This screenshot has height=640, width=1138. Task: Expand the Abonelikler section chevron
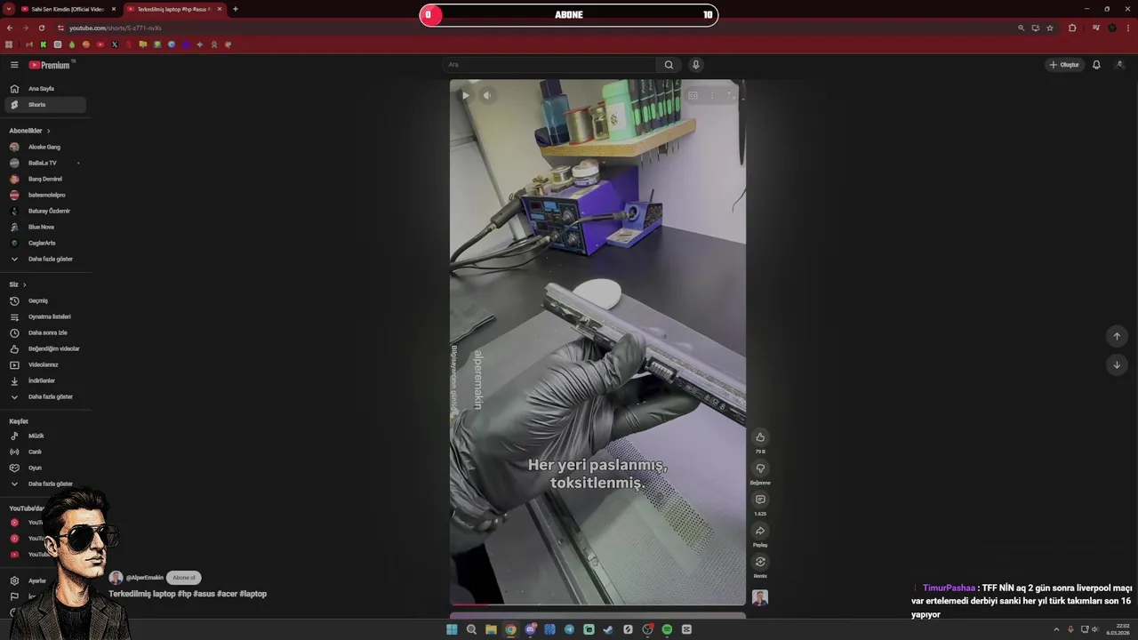click(48, 131)
